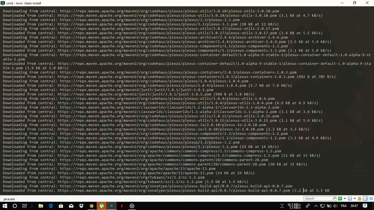Switch to the java.exe console tab

pyautogui.click(x=9, y=199)
